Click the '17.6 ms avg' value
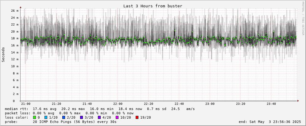The width and height of the screenshot is (306, 126). [x=45, y=109]
